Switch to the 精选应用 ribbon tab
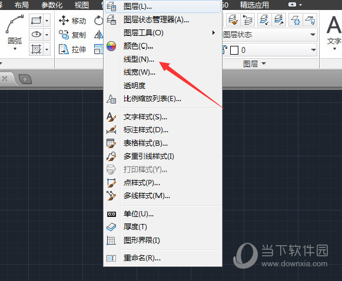 click(x=254, y=5)
